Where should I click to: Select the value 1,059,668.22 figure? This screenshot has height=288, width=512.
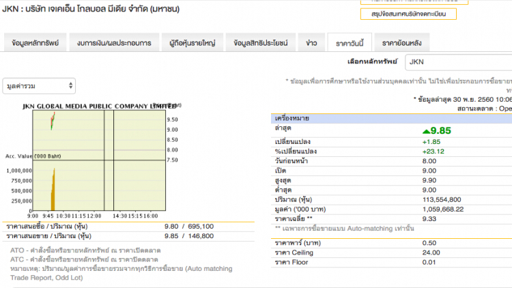coord(443,210)
